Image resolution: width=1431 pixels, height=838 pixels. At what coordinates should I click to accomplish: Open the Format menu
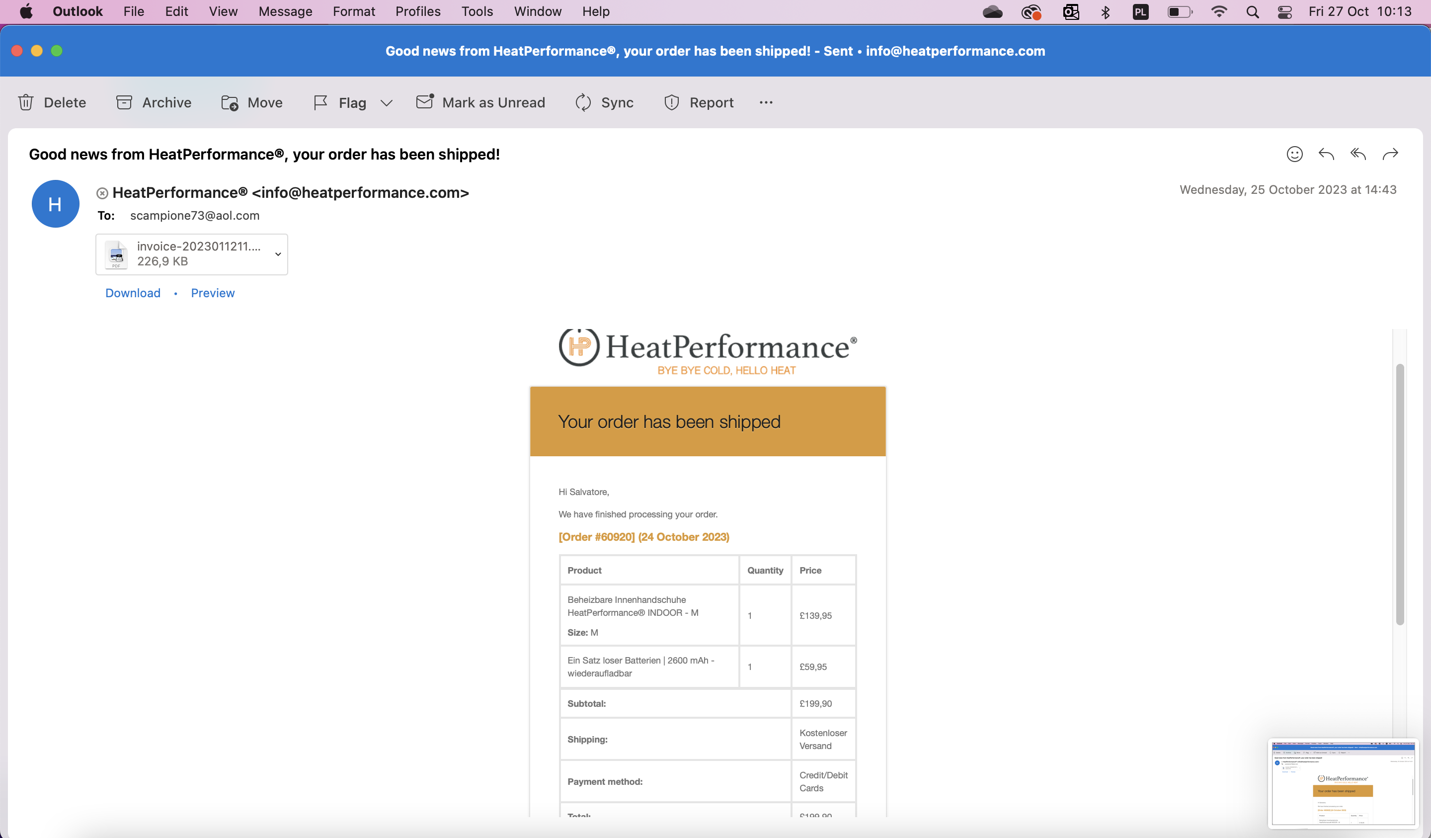354,11
